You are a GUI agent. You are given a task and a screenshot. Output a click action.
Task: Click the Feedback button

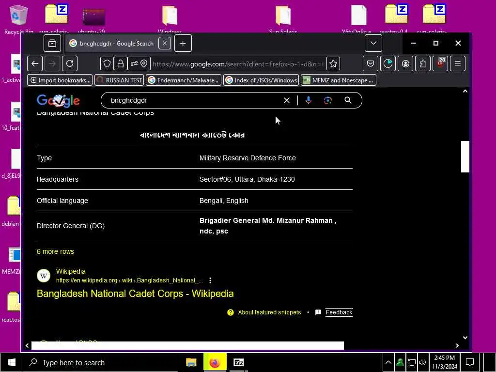tap(339, 312)
